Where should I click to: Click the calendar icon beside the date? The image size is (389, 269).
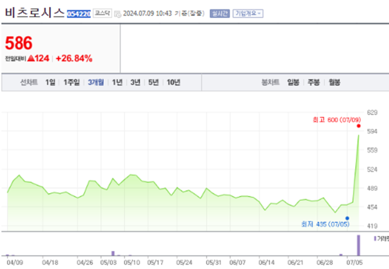click(118, 14)
